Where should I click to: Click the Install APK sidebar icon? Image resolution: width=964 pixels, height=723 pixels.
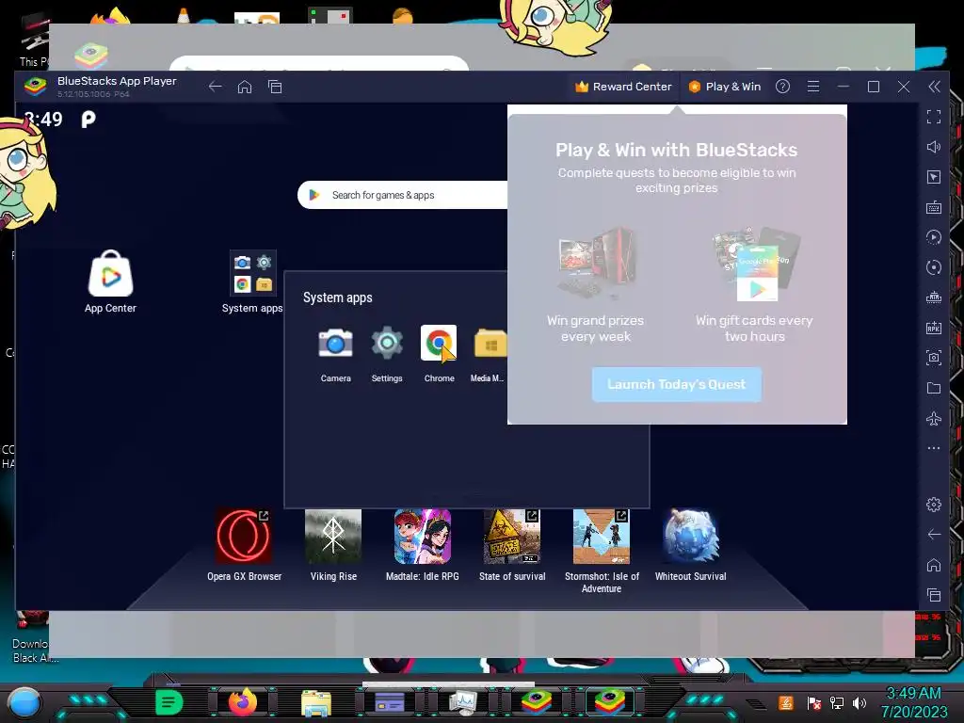pos(934,328)
